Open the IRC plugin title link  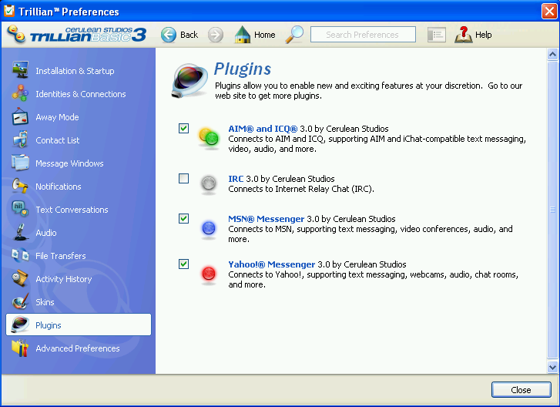(x=236, y=179)
